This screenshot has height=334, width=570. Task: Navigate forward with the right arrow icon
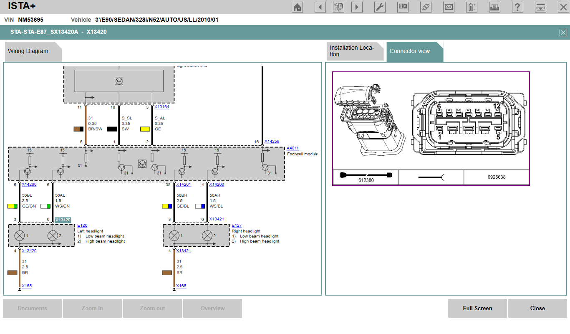pos(357,7)
